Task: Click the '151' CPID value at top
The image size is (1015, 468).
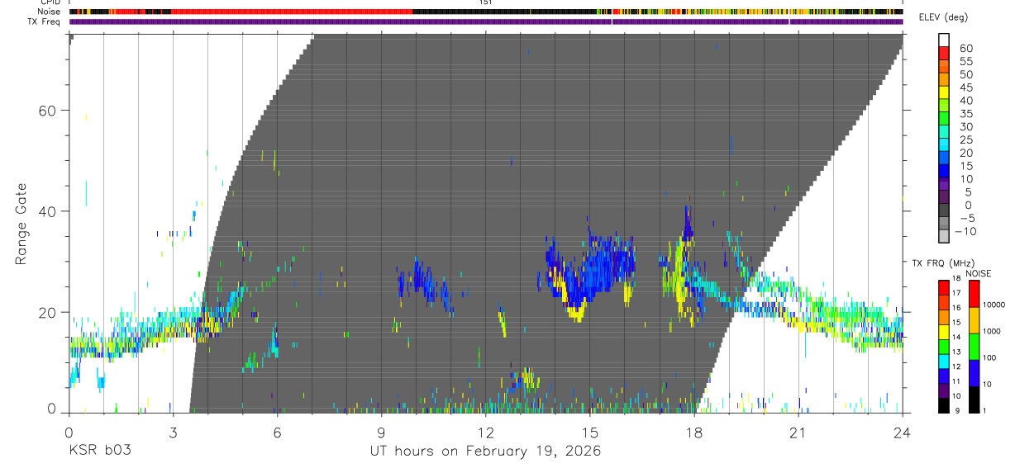Action: pos(485,2)
